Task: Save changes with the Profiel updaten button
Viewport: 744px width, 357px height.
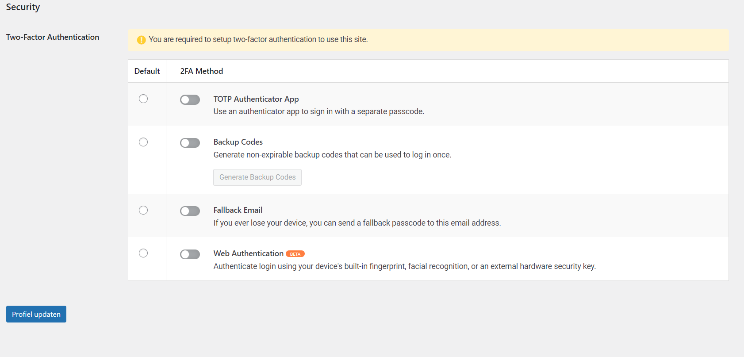Action: (36, 314)
